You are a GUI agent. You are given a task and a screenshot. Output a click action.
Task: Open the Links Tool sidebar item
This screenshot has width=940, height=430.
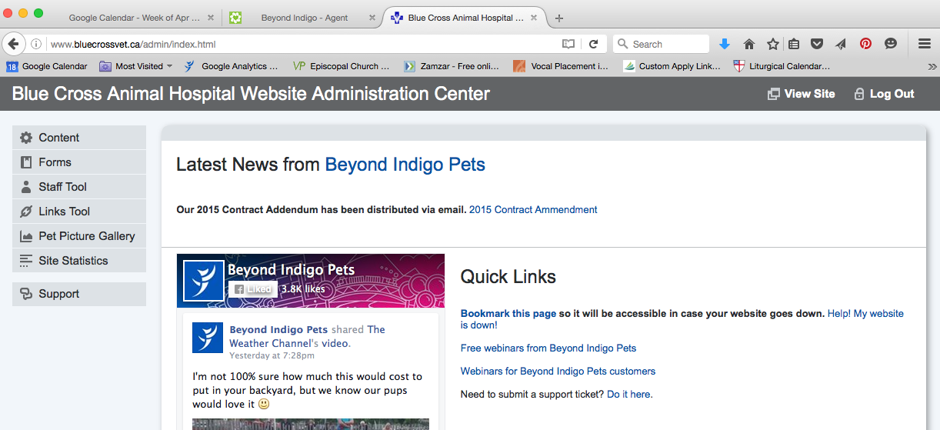coord(79,212)
